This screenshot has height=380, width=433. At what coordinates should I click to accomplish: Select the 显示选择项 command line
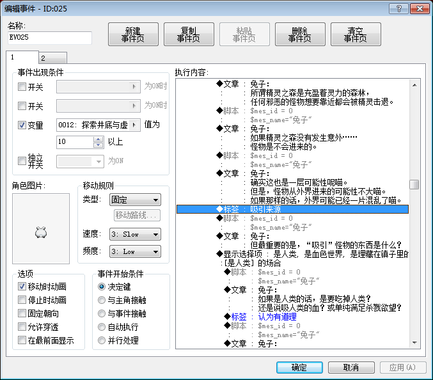(312, 254)
